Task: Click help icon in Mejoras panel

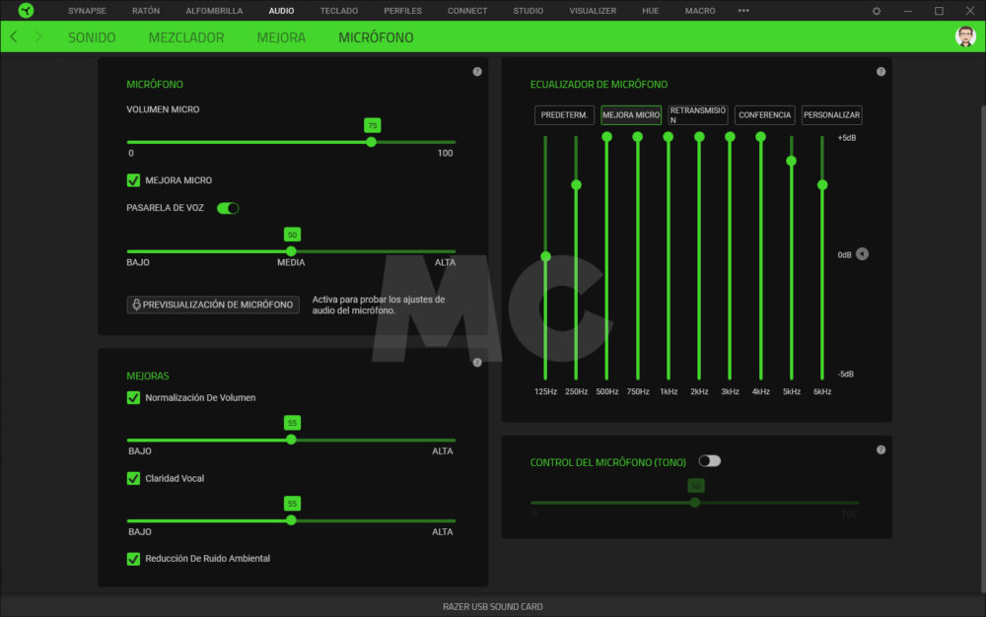Action: 477,362
